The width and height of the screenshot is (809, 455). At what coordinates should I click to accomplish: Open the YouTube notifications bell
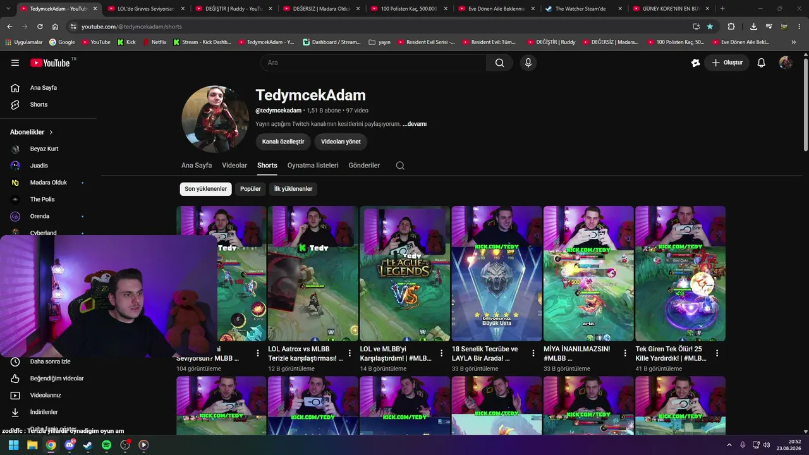coord(762,63)
